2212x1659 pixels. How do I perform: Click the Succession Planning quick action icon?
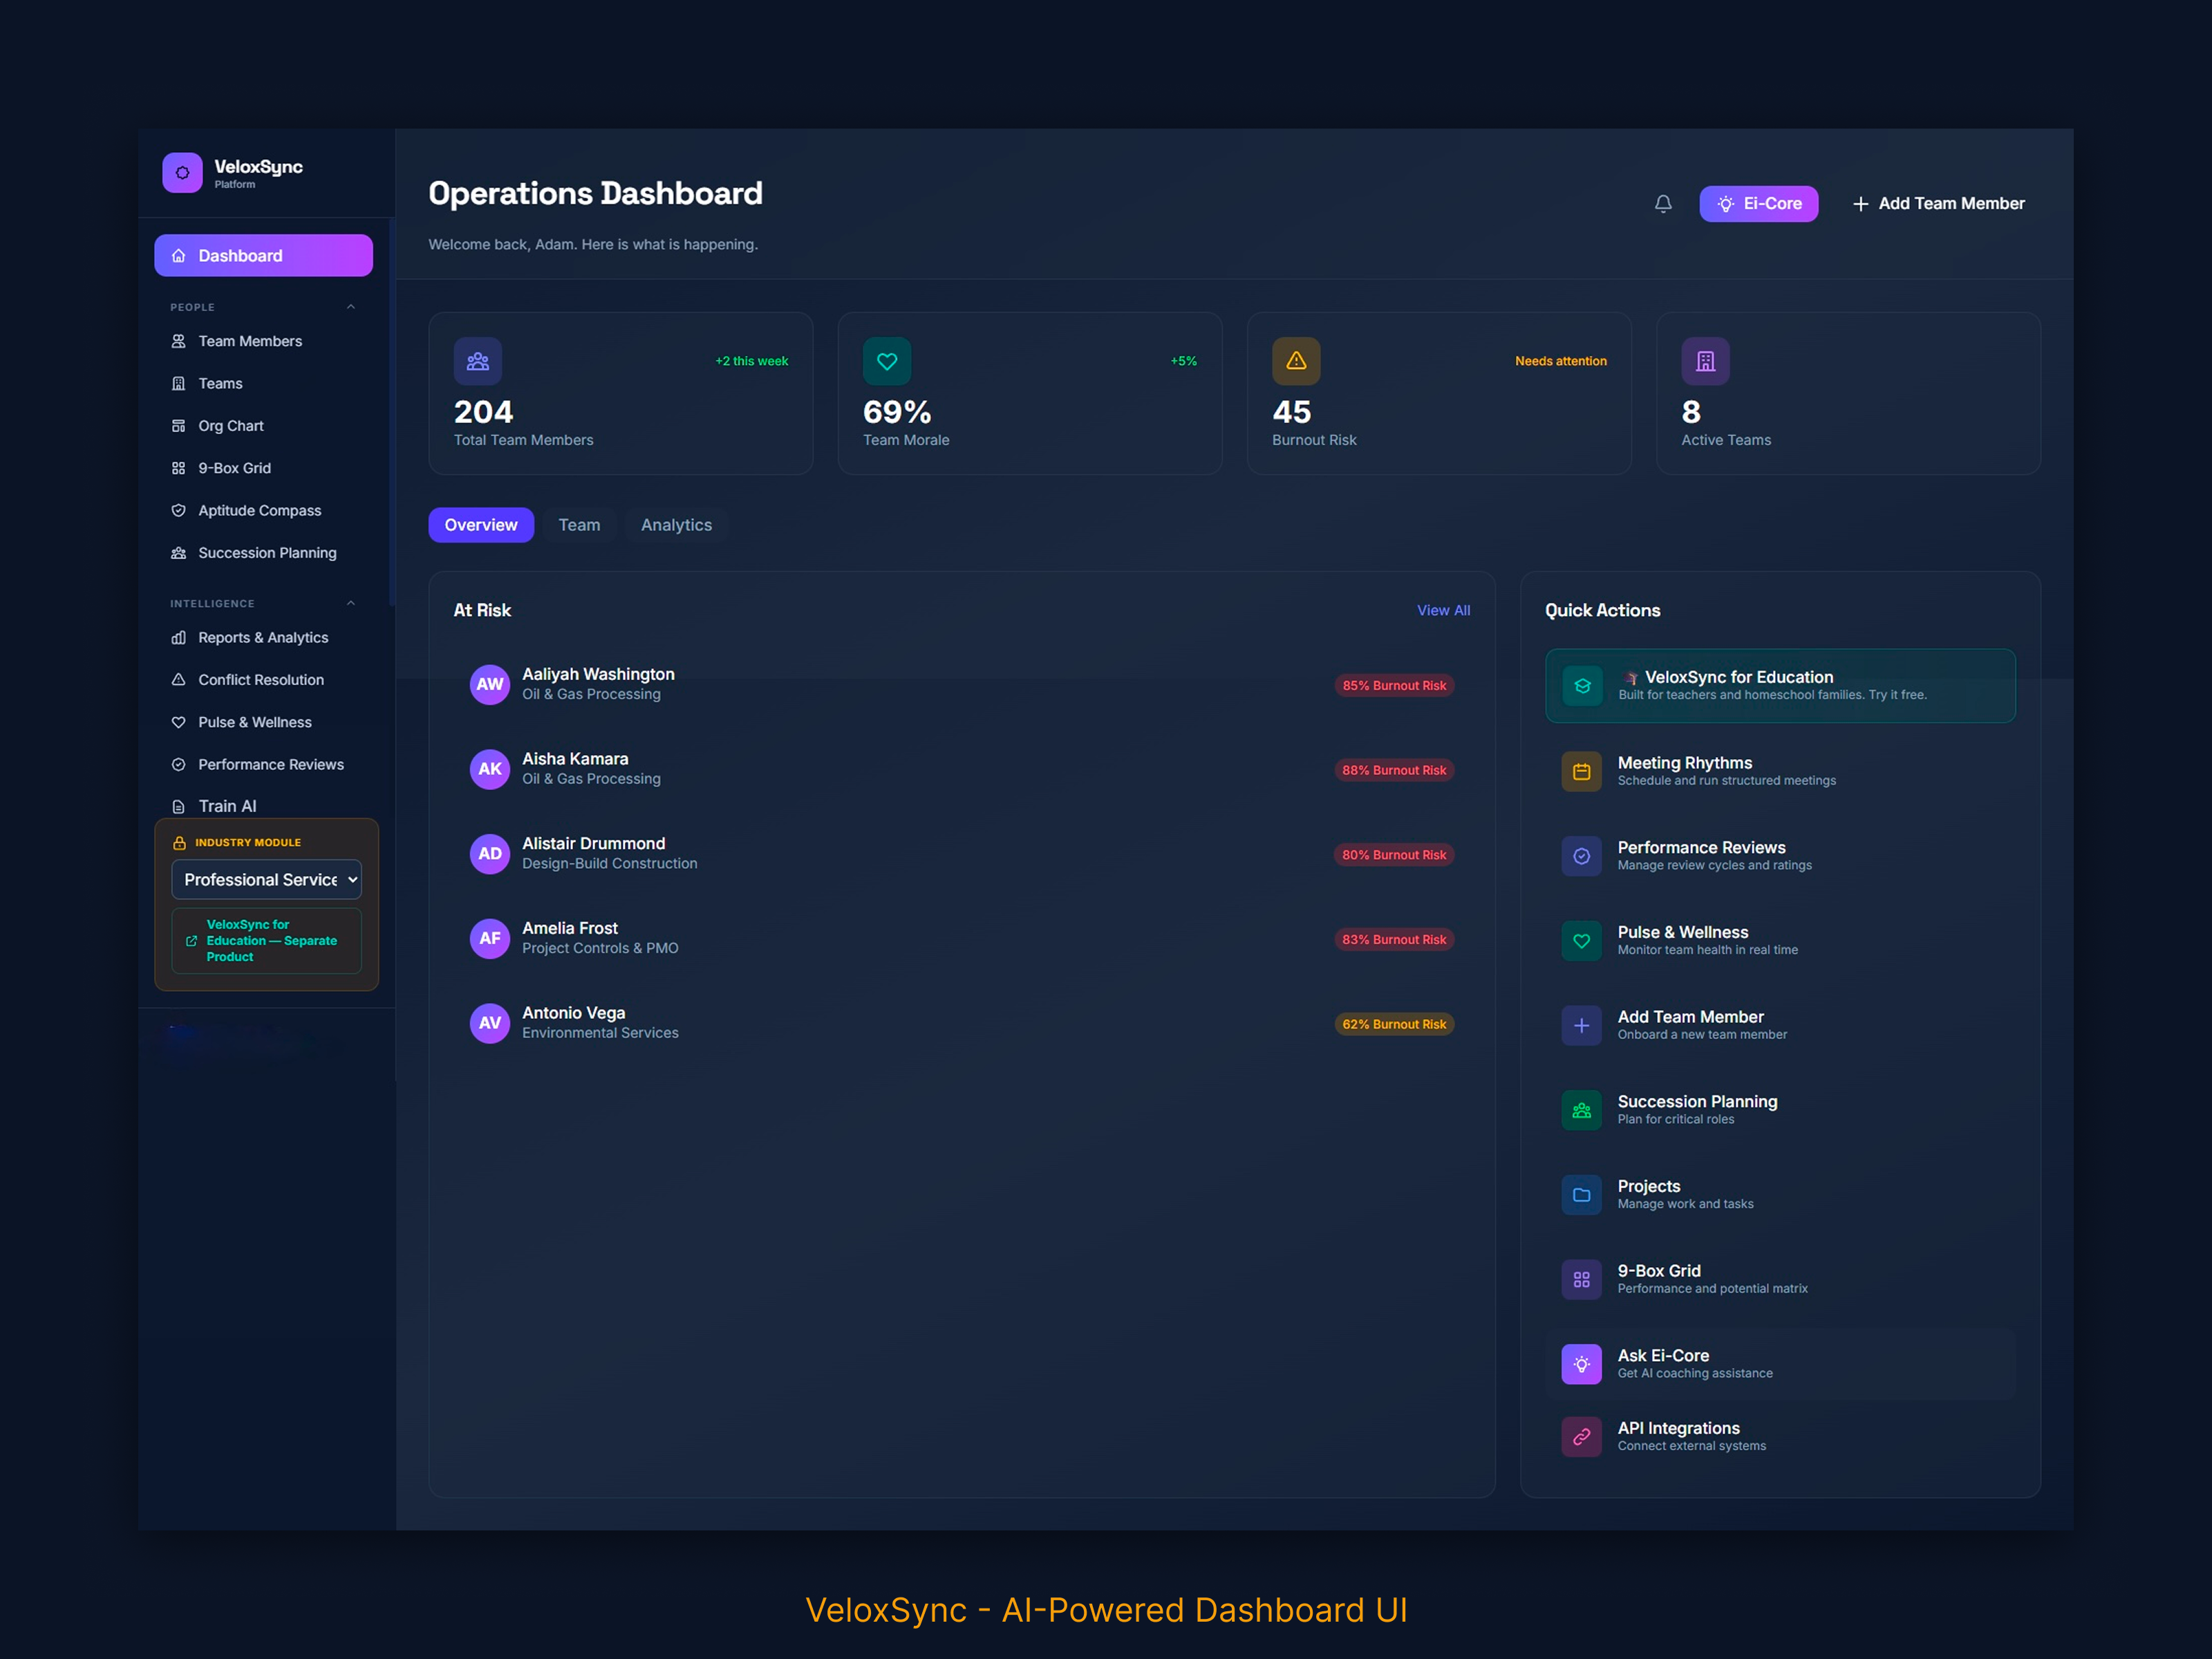[1581, 1110]
